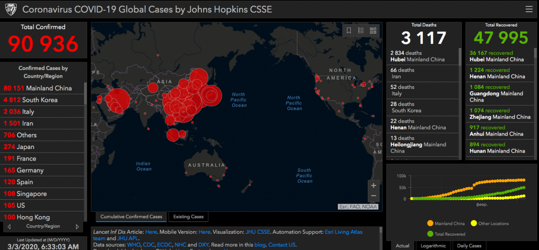
Task: Go to previous Country/Region list page arrow
Action: (x=9, y=227)
